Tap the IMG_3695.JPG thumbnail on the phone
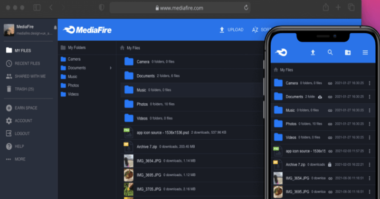Screen dimensions: 380x199 pos(278,192)
